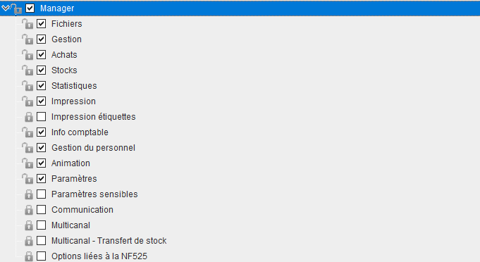The width and height of the screenshot is (480, 262).
Task: Click the open padlock icon beside Fichiers
Action: tap(27, 24)
